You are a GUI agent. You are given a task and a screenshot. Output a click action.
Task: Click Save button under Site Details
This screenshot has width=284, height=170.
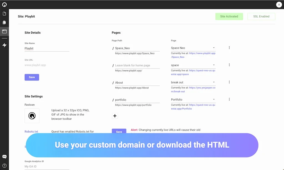tap(32, 77)
